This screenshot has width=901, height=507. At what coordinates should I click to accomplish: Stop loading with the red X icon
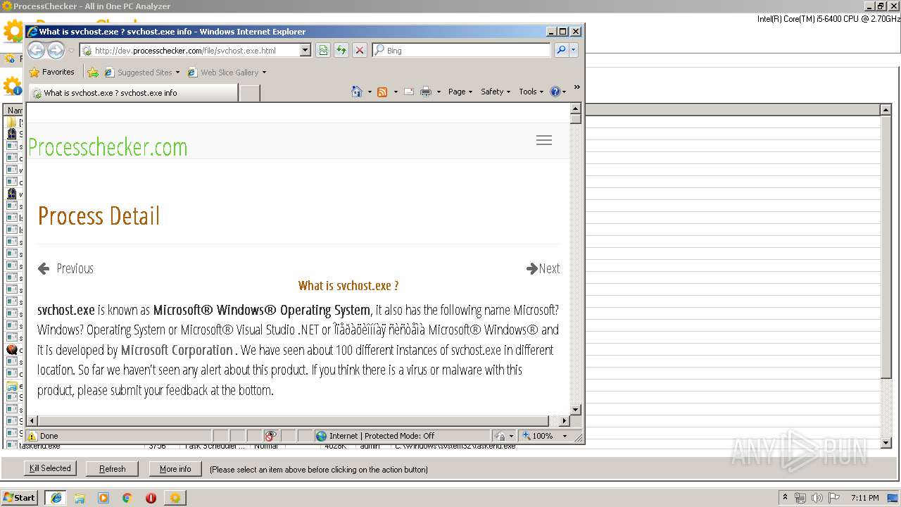pos(360,50)
